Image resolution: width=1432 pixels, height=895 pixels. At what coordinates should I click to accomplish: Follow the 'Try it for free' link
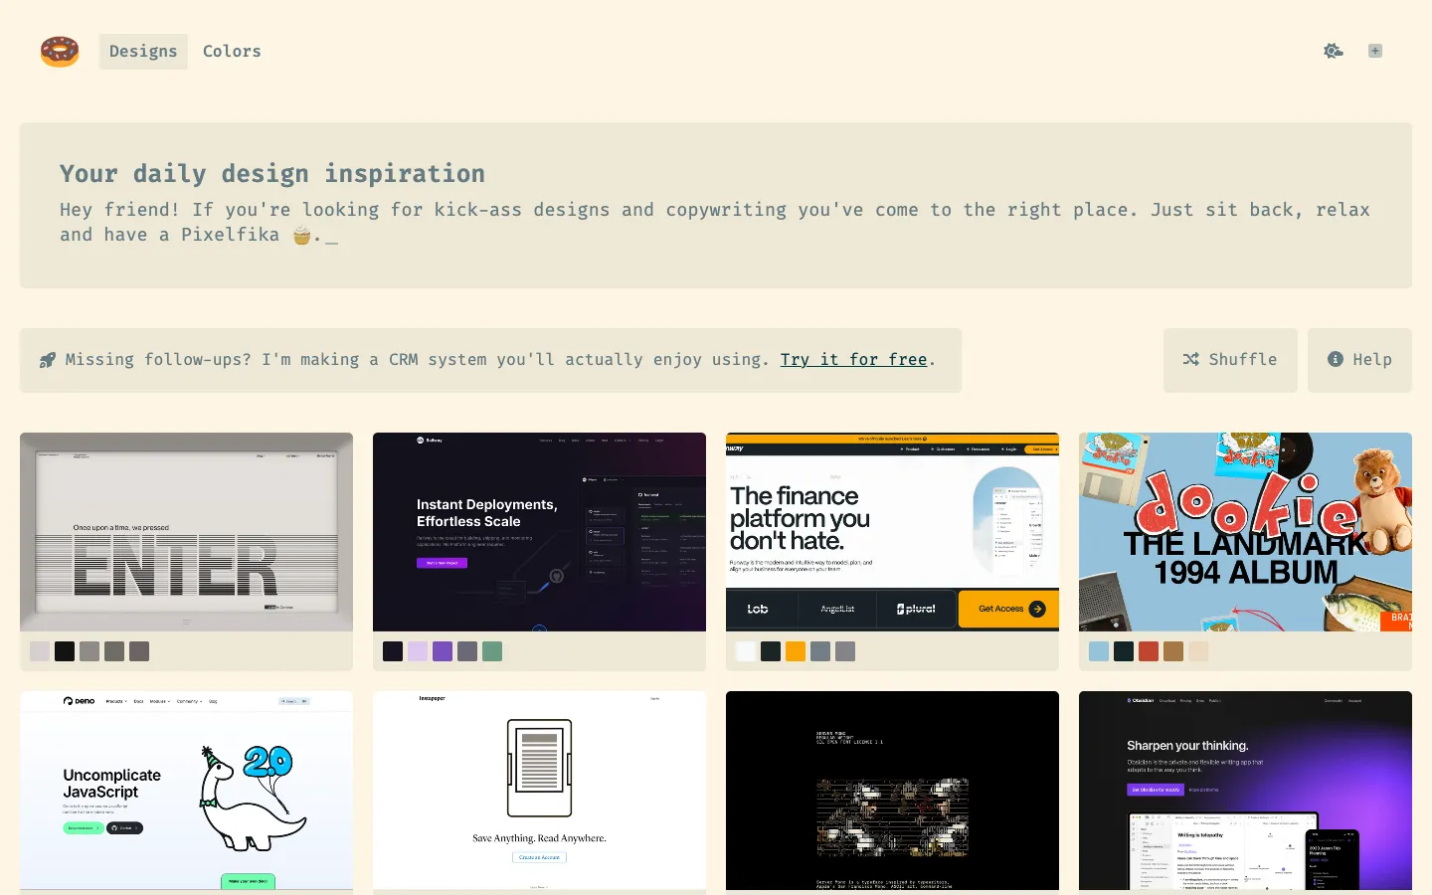coord(853,360)
